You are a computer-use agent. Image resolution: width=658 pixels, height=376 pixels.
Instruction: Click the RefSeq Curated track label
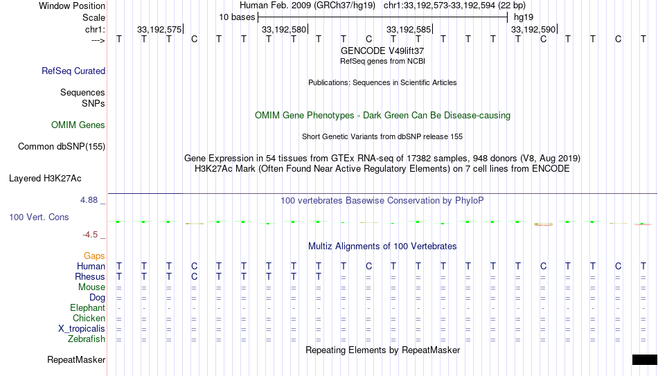73,71
